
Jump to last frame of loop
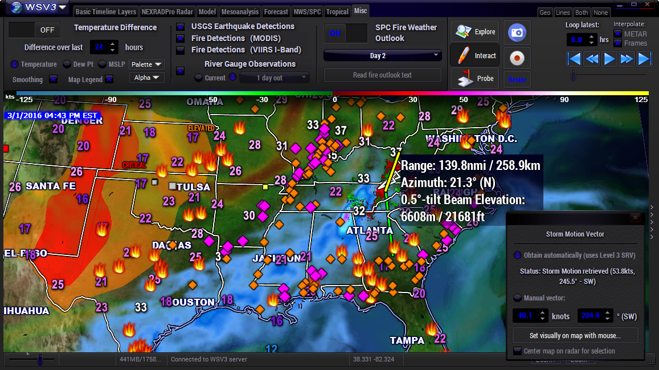click(644, 59)
